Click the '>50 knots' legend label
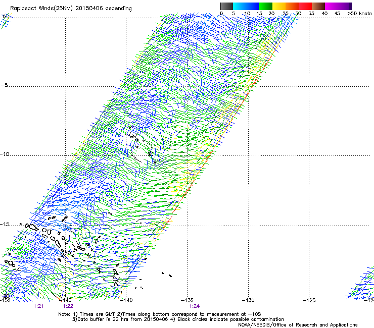Image resolution: width=374 pixels, height=328 pixels. click(359, 14)
